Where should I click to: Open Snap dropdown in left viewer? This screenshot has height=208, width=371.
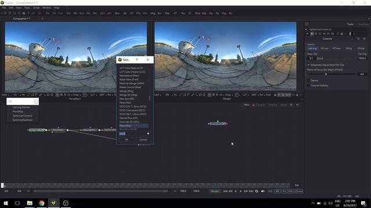pos(77,95)
